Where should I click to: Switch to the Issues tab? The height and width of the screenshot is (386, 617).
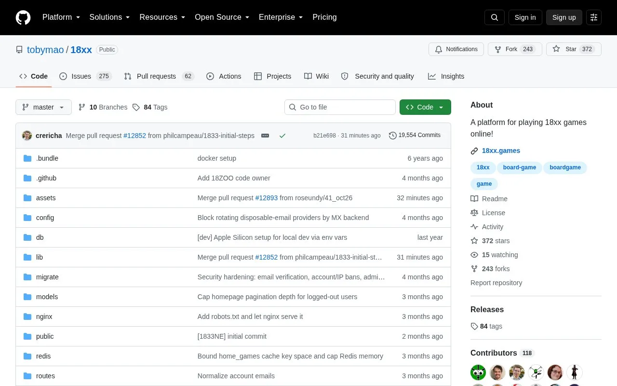pyautogui.click(x=85, y=76)
